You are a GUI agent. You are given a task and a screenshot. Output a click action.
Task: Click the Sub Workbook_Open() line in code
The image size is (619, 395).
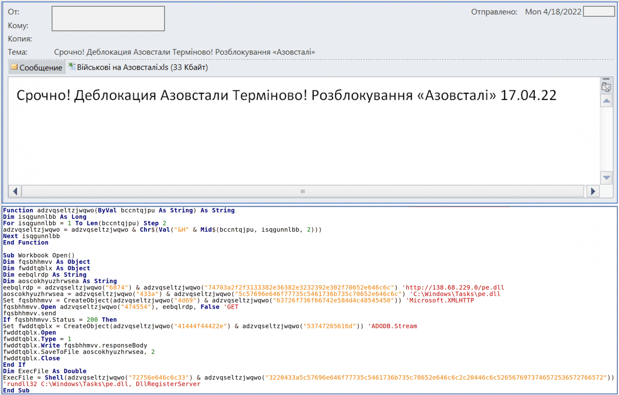[39, 255]
